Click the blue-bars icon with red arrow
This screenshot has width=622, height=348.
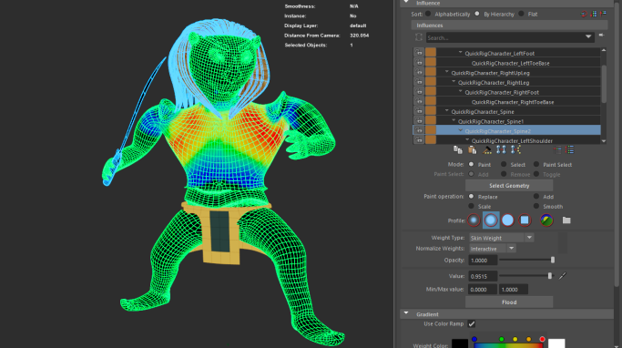click(x=604, y=14)
